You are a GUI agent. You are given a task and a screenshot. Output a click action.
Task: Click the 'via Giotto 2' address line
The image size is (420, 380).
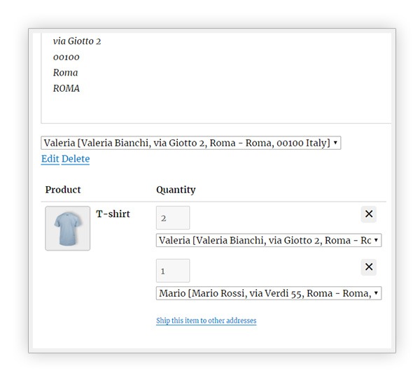77,41
